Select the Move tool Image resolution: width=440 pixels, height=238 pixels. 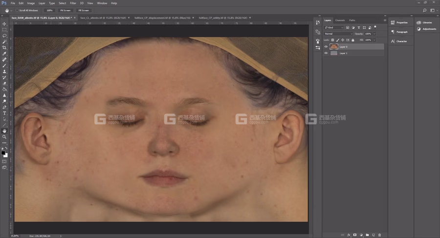click(x=4, y=24)
